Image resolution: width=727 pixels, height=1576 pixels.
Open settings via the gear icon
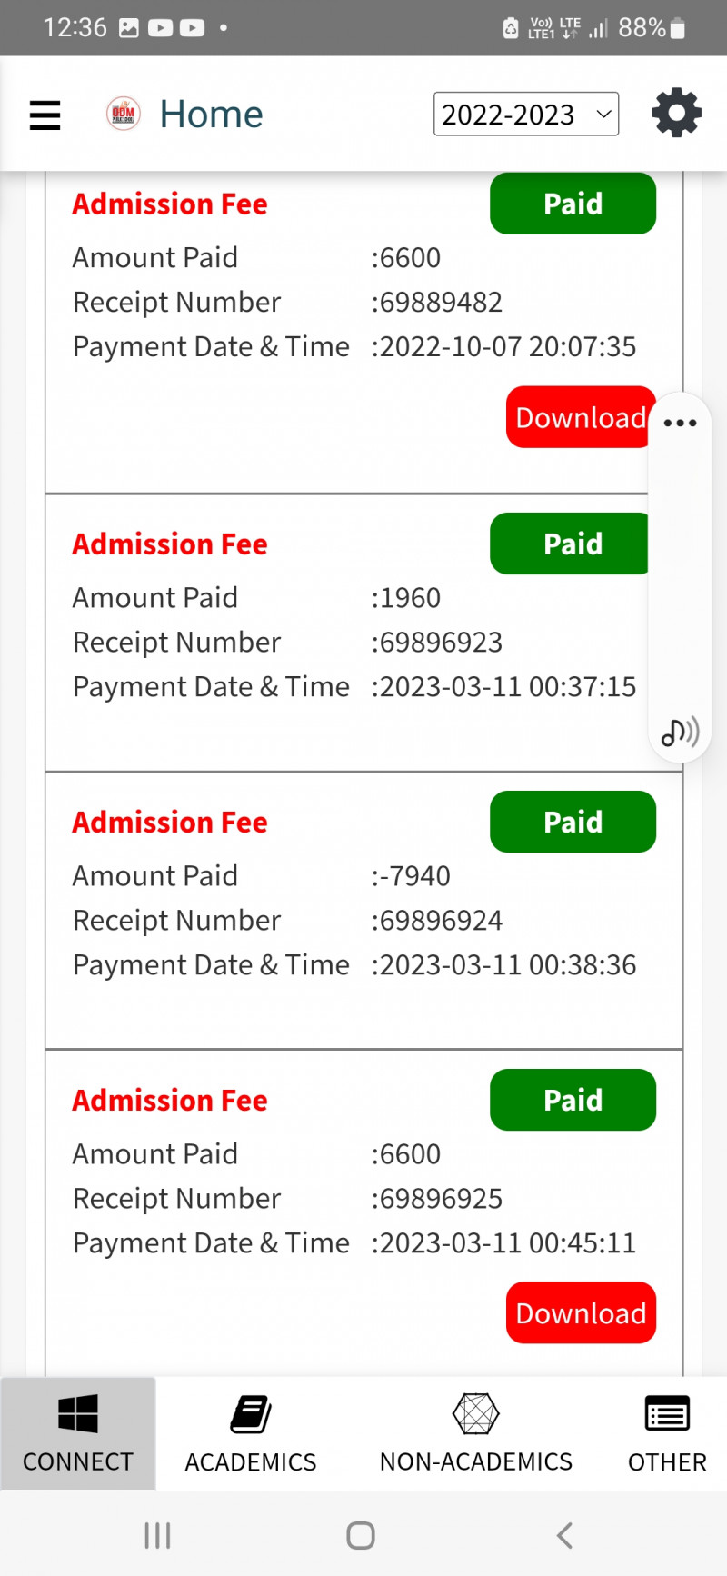pyautogui.click(x=676, y=114)
